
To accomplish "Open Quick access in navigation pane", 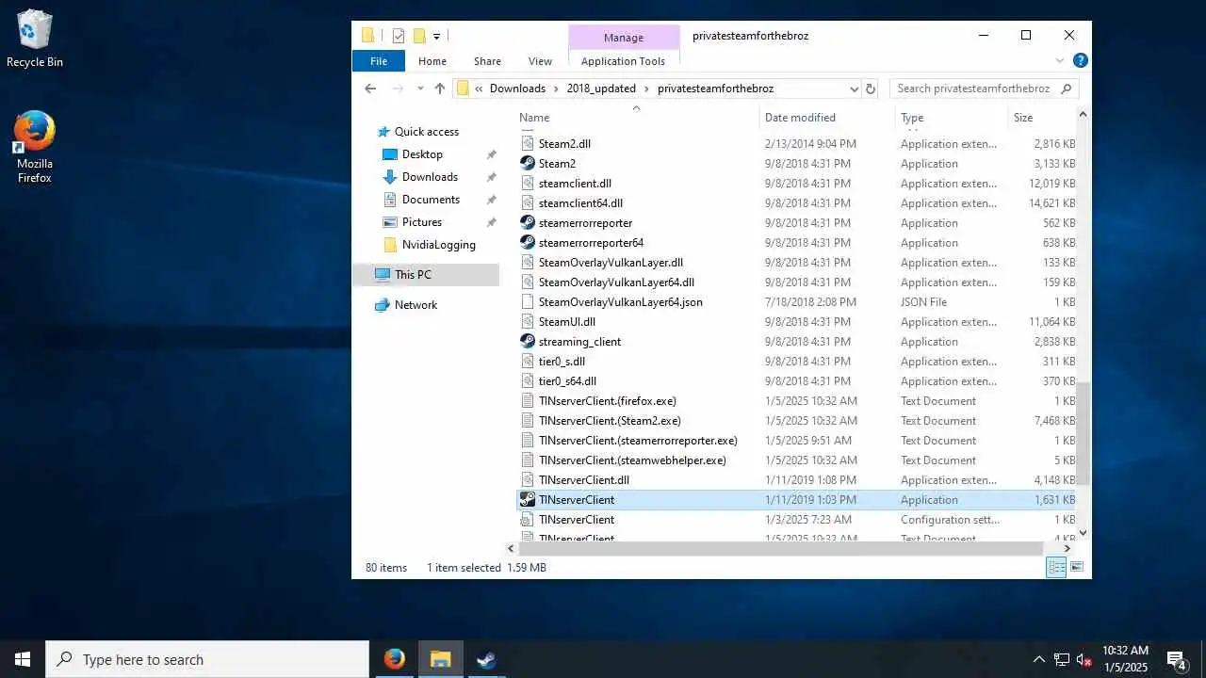I will pyautogui.click(x=426, y=132).
